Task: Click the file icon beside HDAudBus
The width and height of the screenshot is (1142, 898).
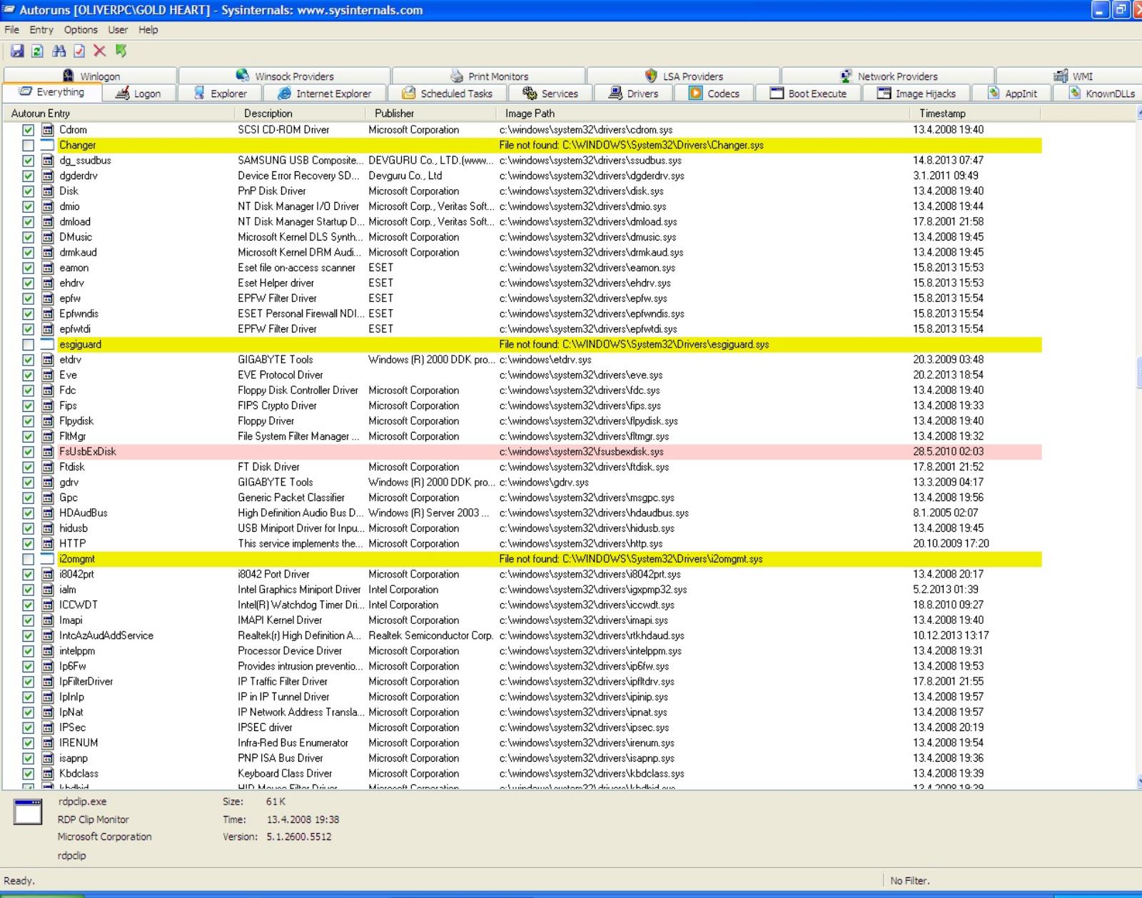Action: pos(48,513)
